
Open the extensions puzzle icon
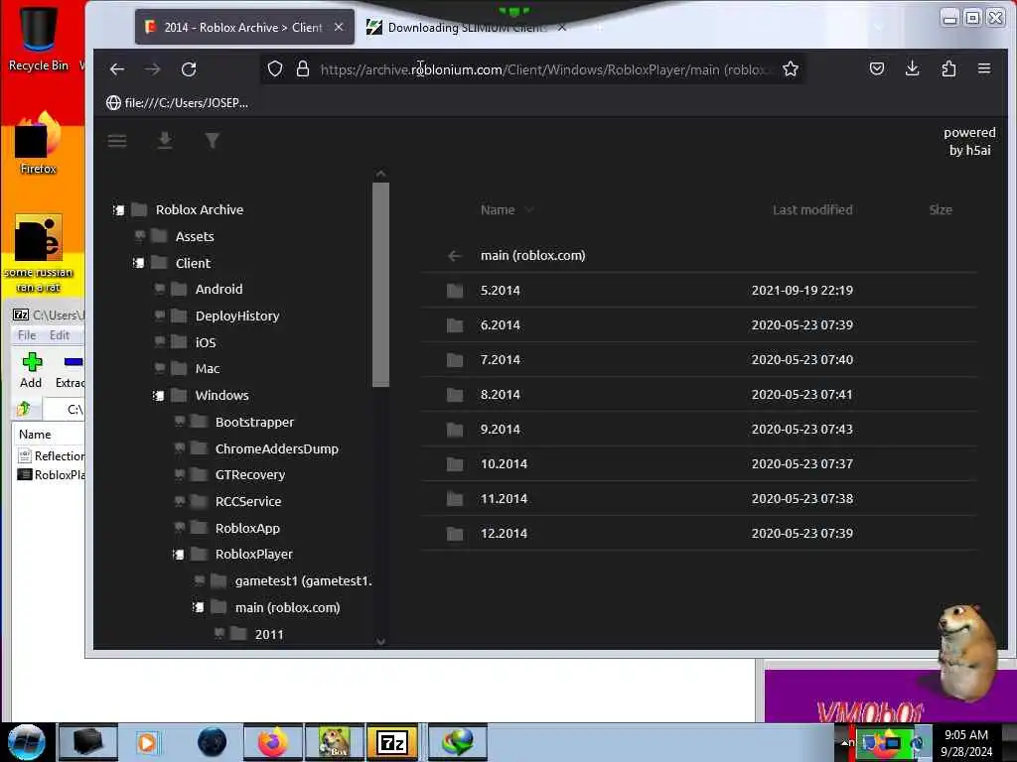(x=948, y=68)
